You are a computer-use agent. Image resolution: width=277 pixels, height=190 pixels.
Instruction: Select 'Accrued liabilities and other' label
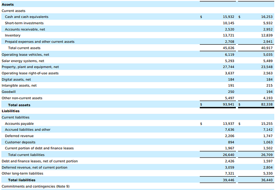tap(28, 130)
